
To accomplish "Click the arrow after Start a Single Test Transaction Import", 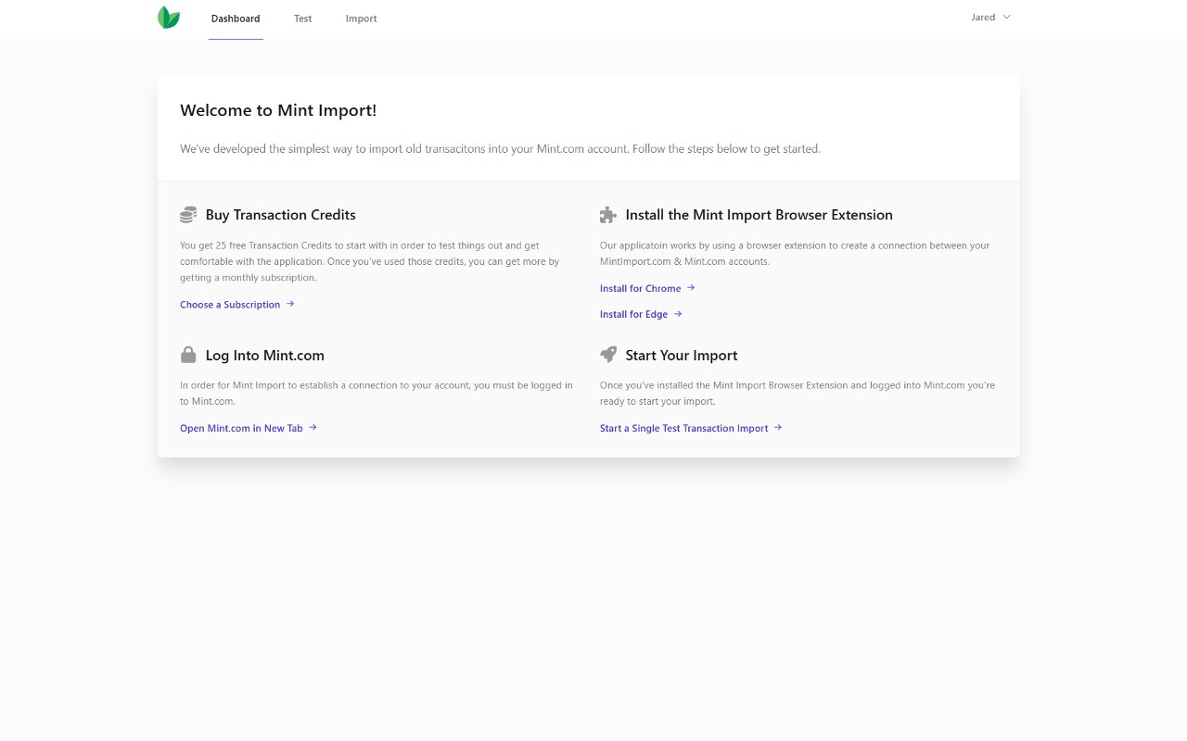I will tap(778, 428).
